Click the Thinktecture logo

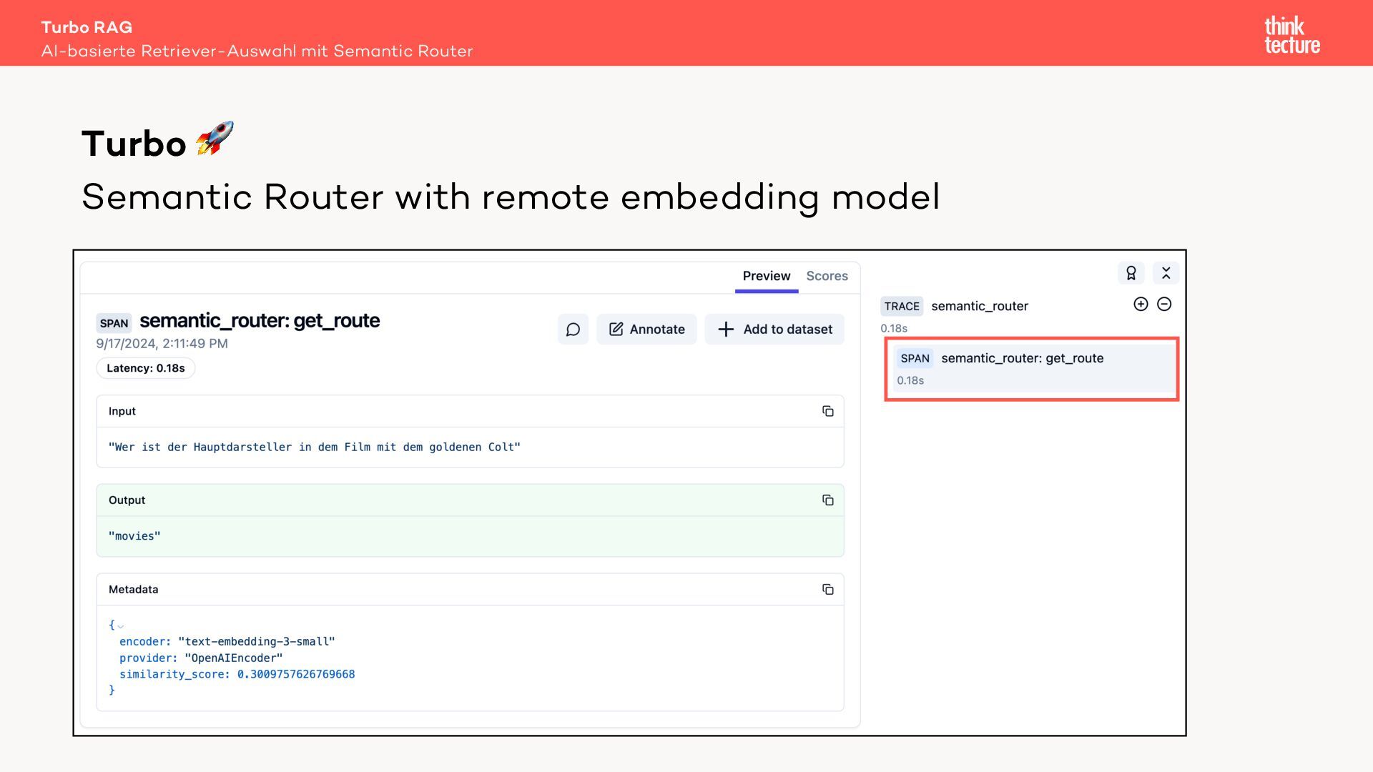pyautogui.click(x=1291, y=35)
